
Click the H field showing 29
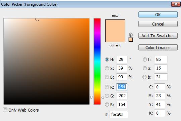[x=122, y=59]
